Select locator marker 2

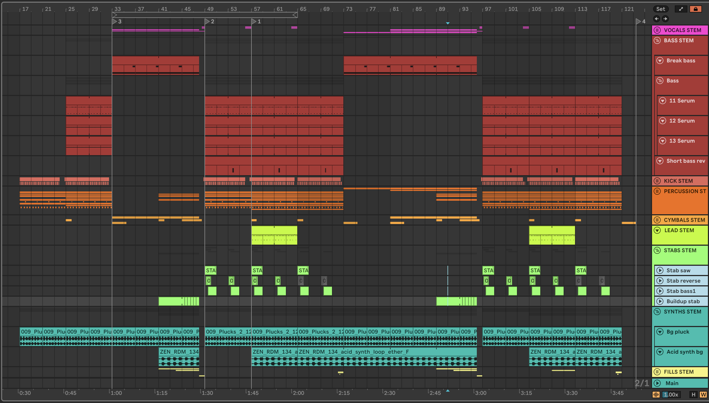[x=207, y=21]
